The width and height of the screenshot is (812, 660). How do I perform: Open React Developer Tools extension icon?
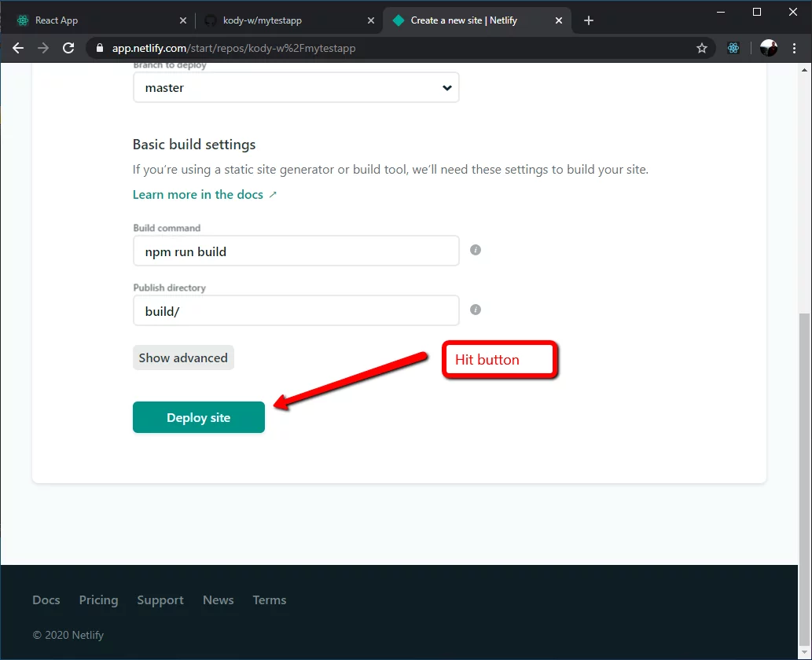pyautogui.click(x=733, y=48)
